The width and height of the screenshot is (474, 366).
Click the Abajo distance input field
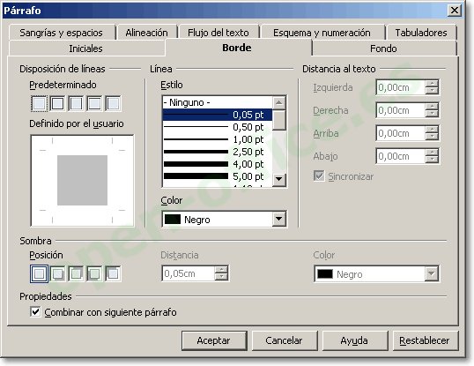[401, 156]
